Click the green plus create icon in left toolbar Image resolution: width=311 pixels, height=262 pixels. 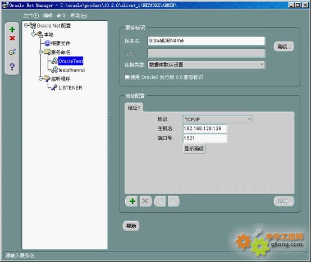12,30
